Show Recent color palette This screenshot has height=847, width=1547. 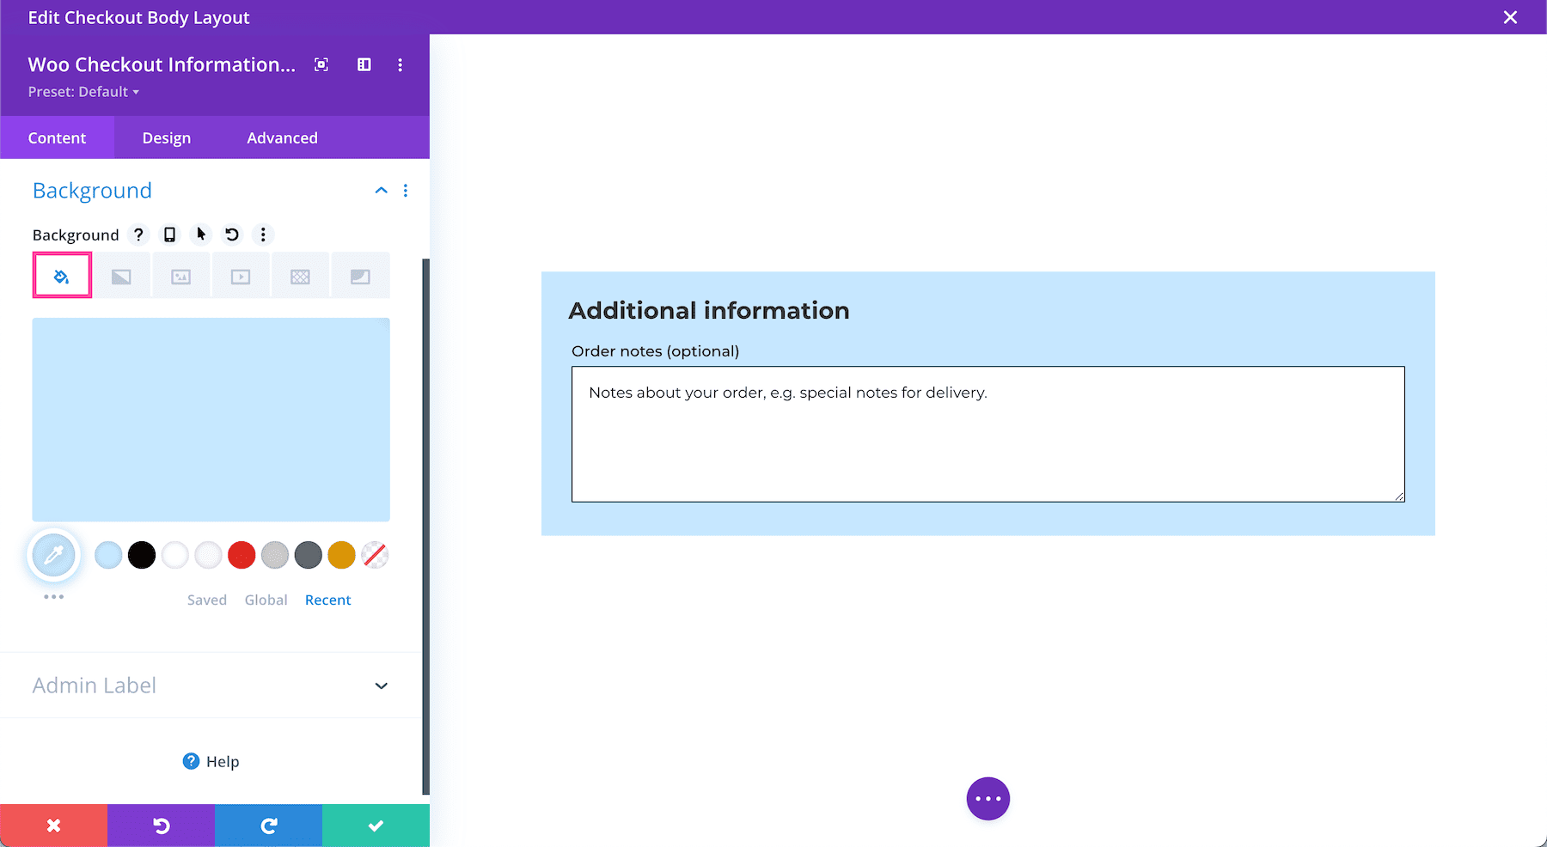pyautogui.click(x=328, y=600)
